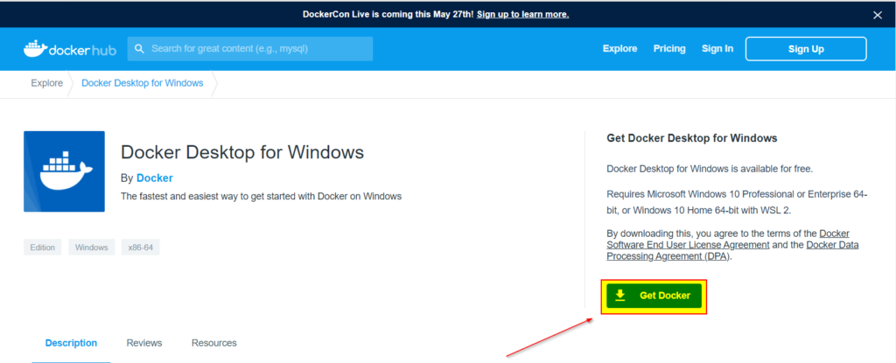Screen dimensions: 896x363
Task: Open Docker Software End User License Agreement
Action: click(x=728, y=239)
